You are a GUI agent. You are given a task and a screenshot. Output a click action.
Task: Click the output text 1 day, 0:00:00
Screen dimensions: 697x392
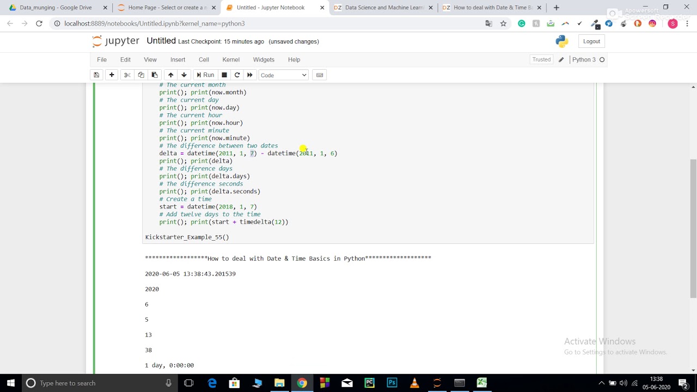pos(169,365)
